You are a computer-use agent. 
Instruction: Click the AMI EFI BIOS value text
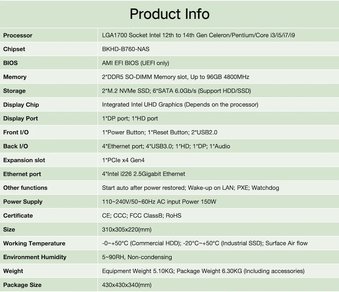136,63
